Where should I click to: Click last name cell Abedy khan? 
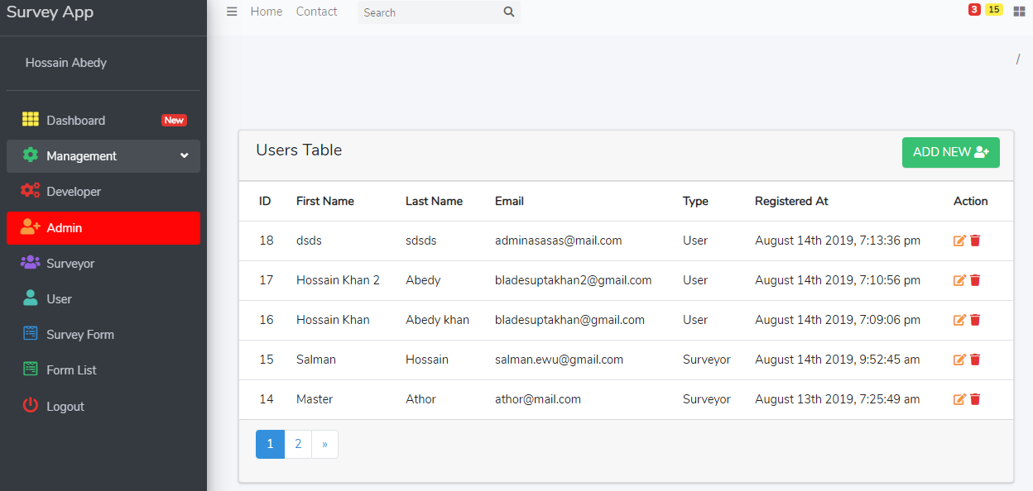437,320
